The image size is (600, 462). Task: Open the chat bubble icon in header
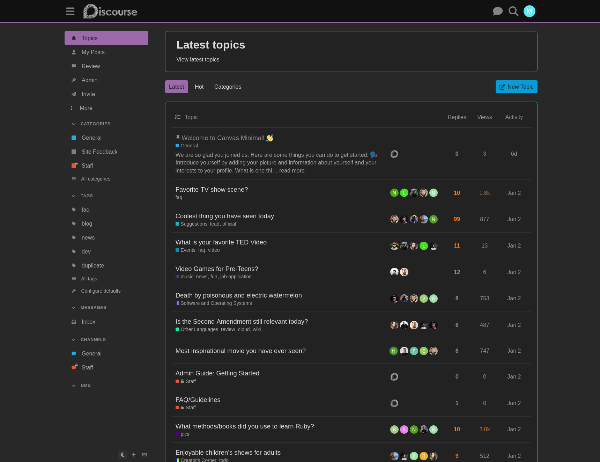[x=497, y=11]
